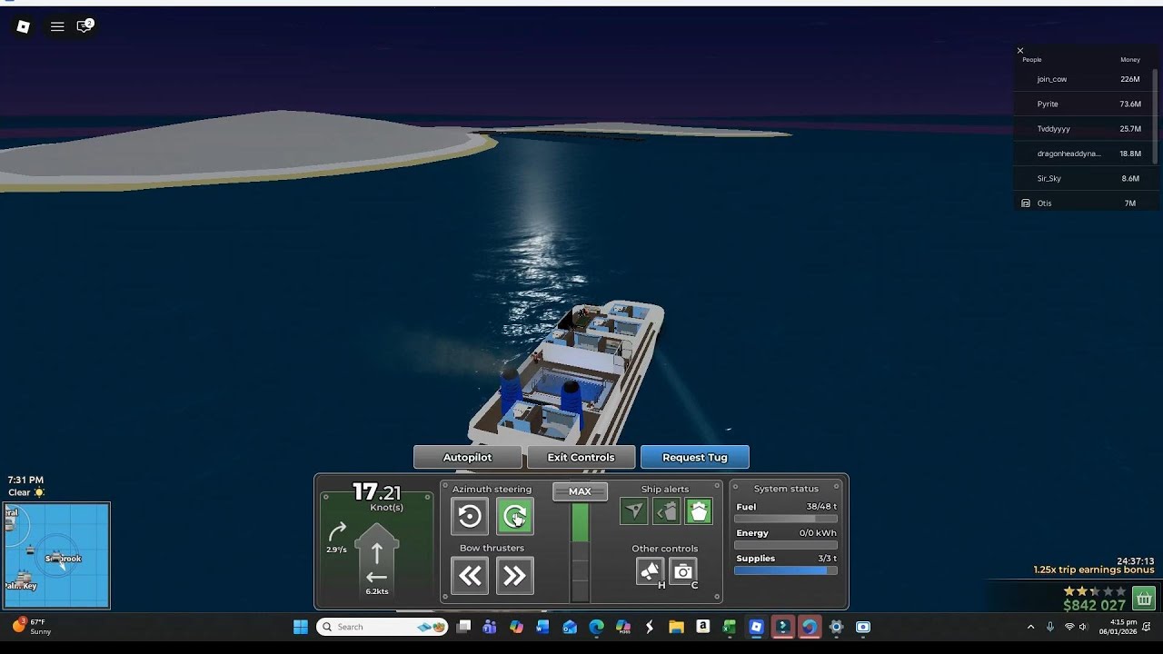Open the weather widget showing 67°F

[32, 627]
